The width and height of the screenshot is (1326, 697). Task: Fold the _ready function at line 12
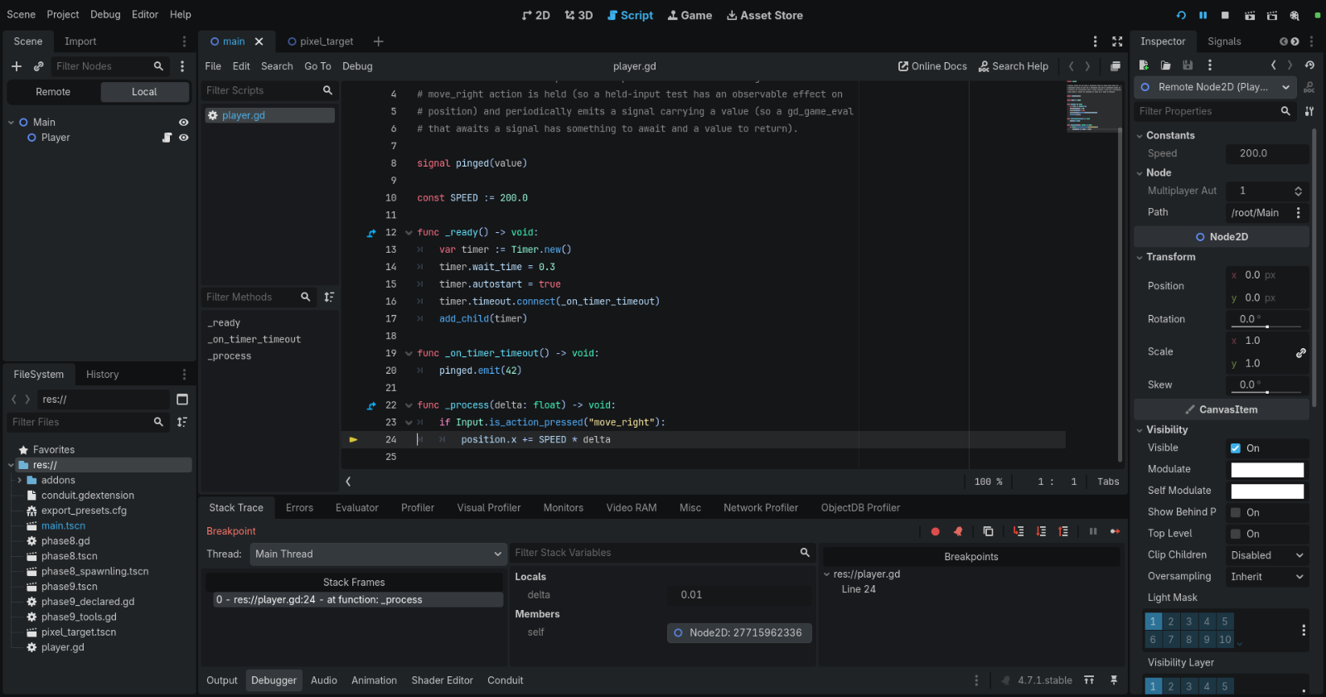(409, 233)
